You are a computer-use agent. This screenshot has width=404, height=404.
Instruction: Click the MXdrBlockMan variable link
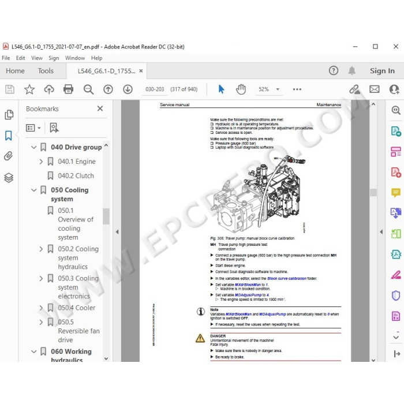click(248, 285)
